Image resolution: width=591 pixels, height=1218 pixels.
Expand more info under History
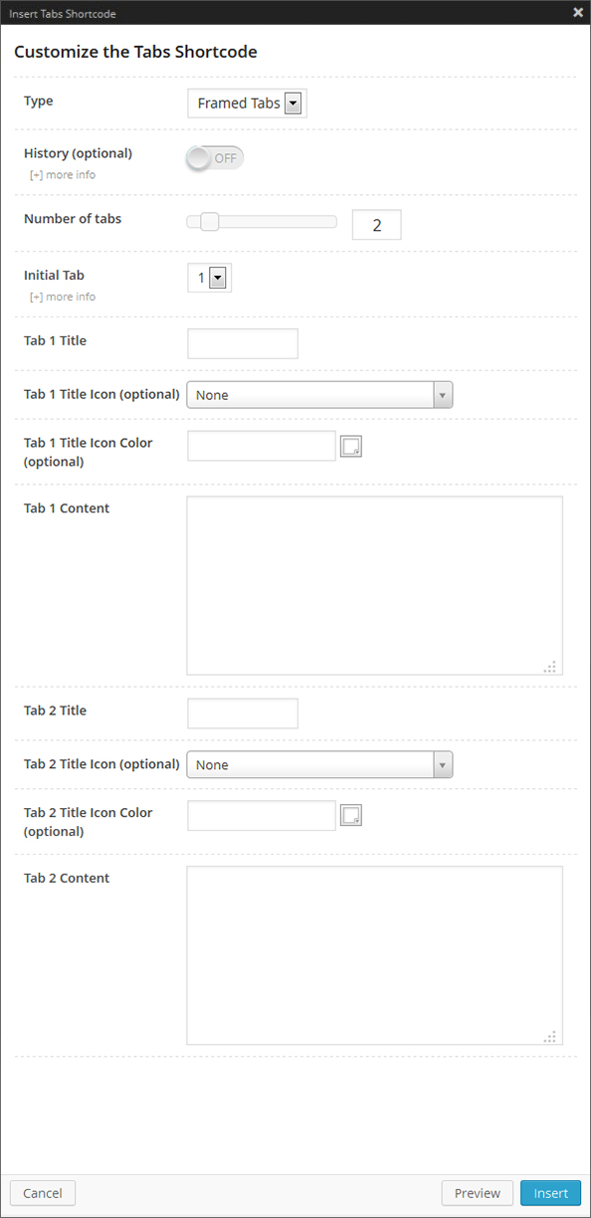62,174
